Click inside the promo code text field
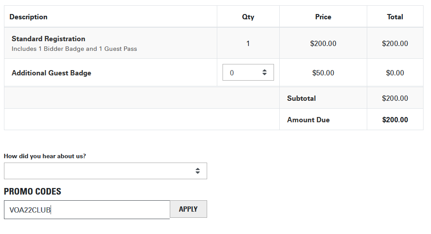This screenshot has width=431, height=234. click(87, 209)
